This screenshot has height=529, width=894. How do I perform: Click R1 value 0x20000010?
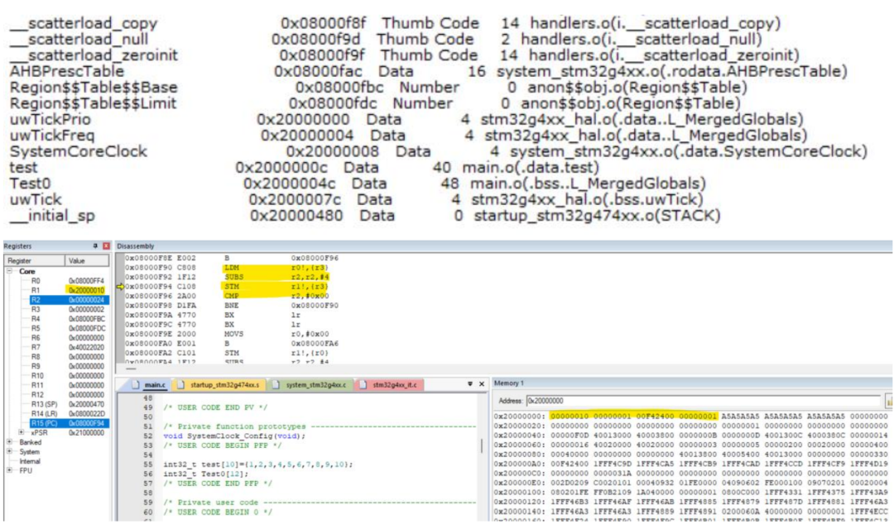click(x=86, y=290)
